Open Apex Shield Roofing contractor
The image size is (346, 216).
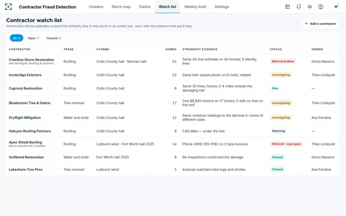25,142
